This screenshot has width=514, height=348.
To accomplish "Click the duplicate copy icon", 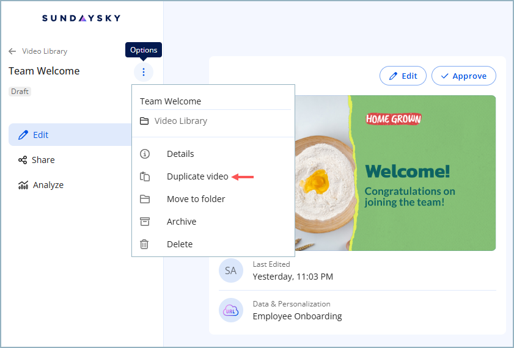I will pyautogui.click(x=145, y=176).
